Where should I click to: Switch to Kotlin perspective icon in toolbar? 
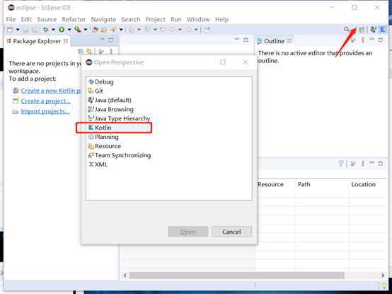(x=382, y=30)
